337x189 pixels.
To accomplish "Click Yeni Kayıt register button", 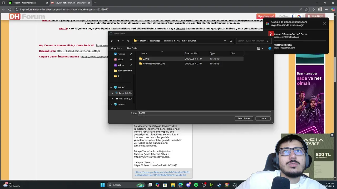I will pos(316,16).
